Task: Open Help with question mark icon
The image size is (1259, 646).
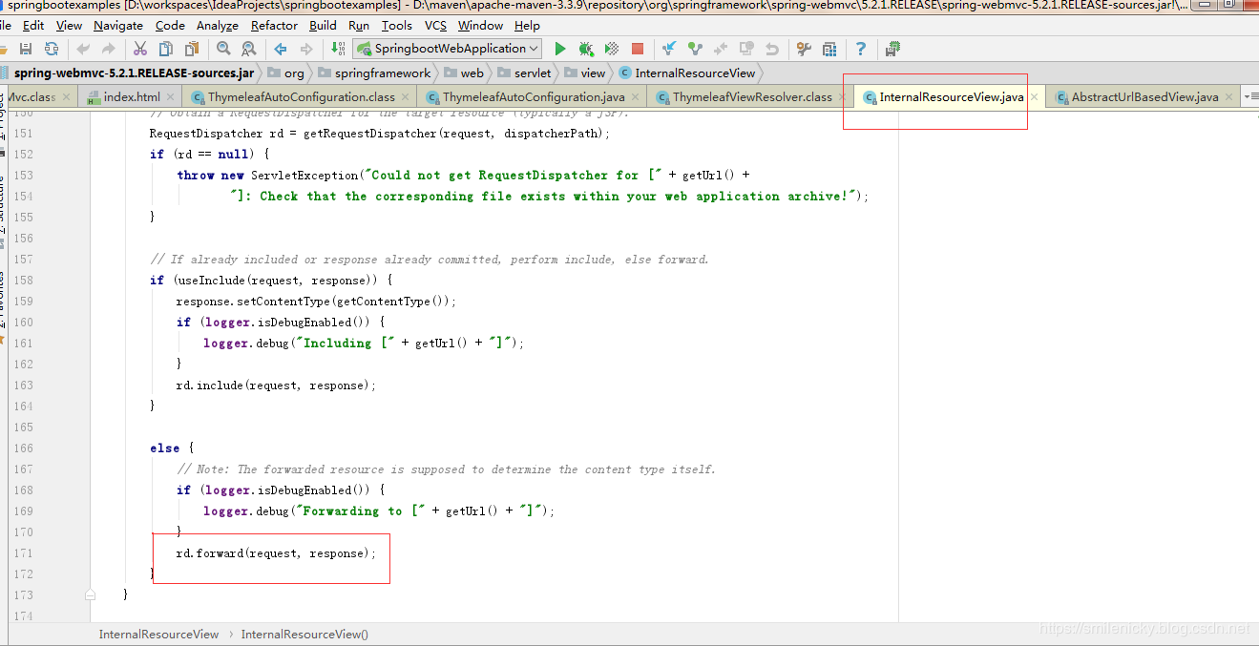Action: click(861, 49)
